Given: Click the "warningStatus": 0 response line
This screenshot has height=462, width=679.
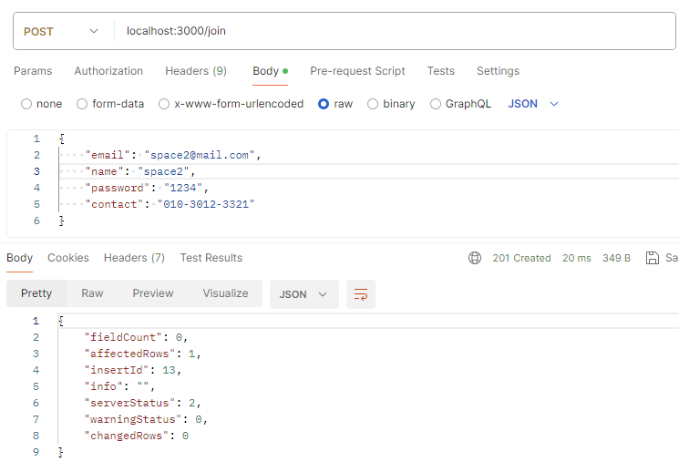Looking at the screenshot, I should pyautogui.click(x=146, y=419).
